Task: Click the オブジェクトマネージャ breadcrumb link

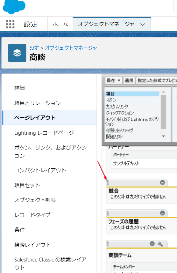Action: [71, 48]
